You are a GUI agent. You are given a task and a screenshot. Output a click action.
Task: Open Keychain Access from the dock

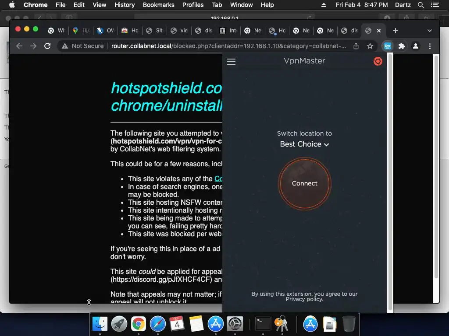[282, 324]
